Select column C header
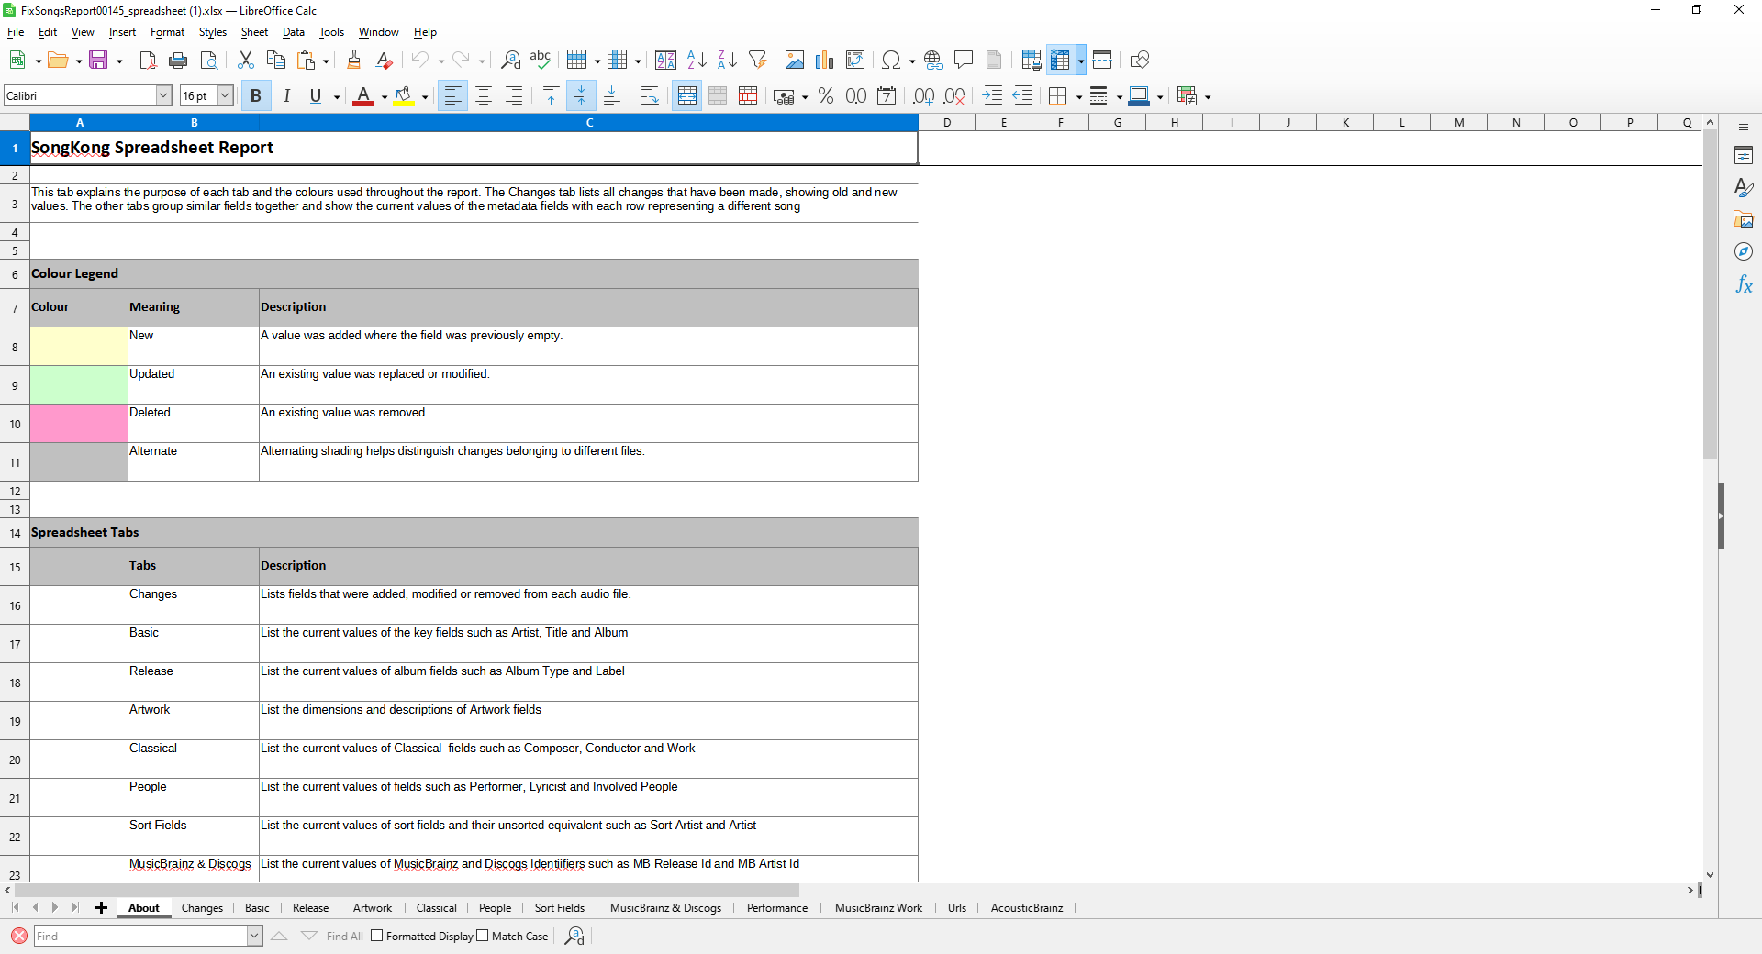Image resolution: width=1762 pixels, height=954 pixels. (x=589, y=122)
